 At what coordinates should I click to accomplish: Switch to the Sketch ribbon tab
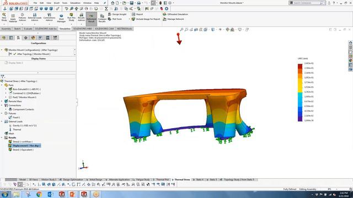pos(17,29)
